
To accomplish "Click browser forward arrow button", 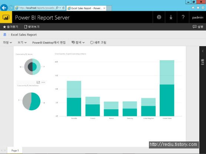I will 11,8.
